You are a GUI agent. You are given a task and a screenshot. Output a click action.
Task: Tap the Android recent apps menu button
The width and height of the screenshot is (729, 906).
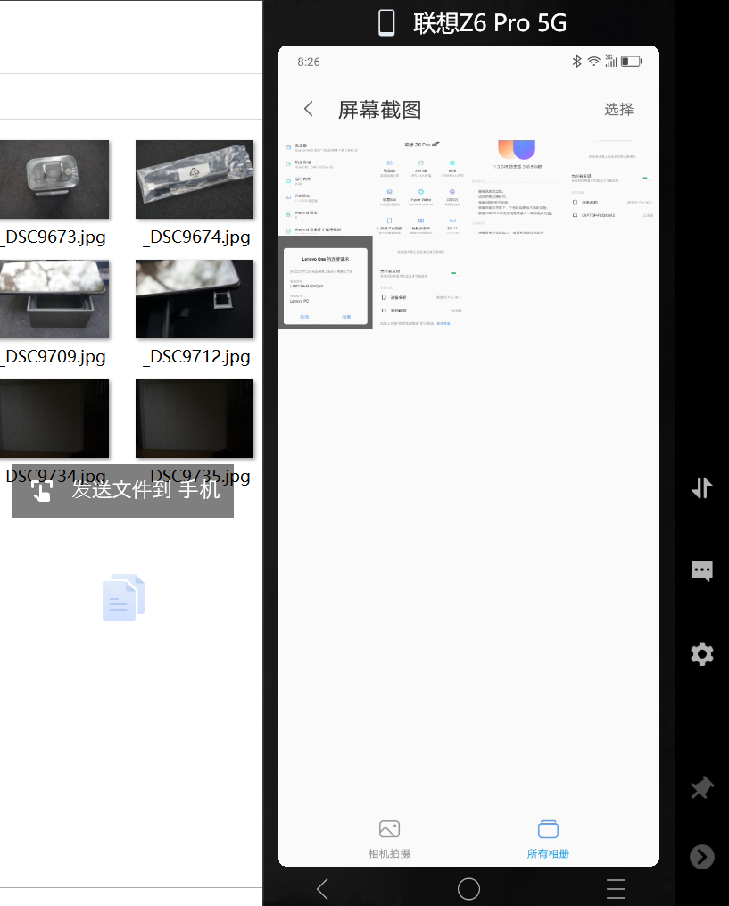[x=616, y=889]
